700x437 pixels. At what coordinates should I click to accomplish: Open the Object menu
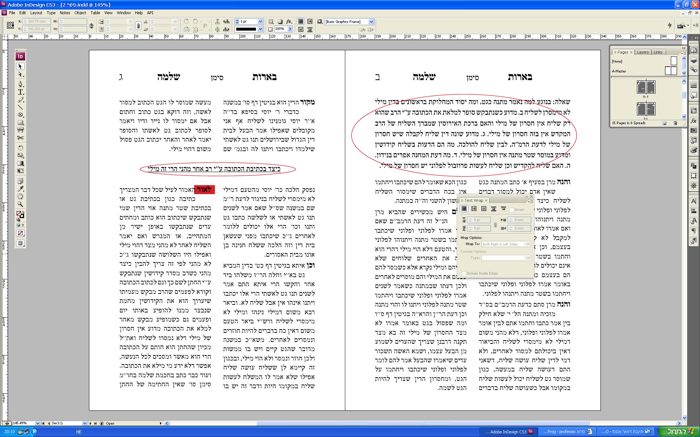[x=80, y=13]
